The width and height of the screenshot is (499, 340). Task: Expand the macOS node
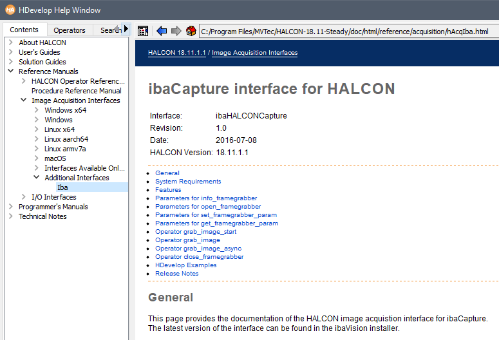click(36, 158)
